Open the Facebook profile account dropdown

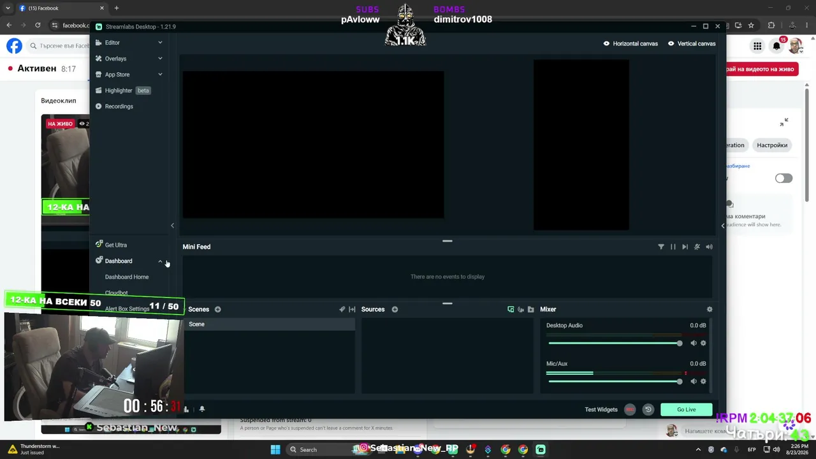coord(796,46)
